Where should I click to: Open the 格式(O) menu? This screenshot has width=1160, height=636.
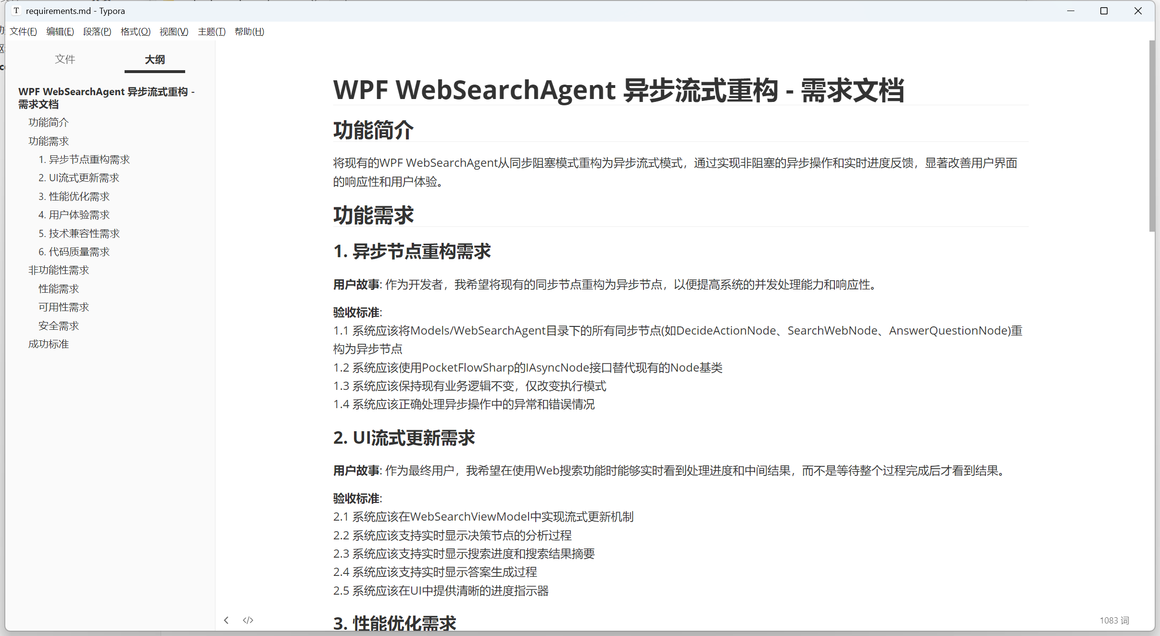coord(136,32)
